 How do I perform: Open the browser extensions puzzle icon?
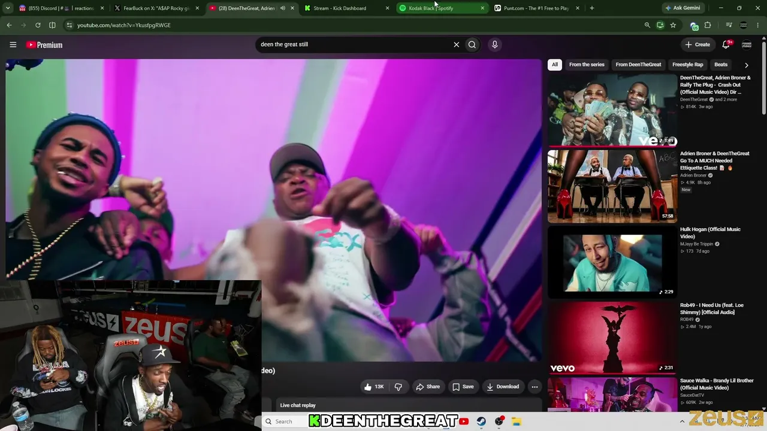(x=708, y=25)
